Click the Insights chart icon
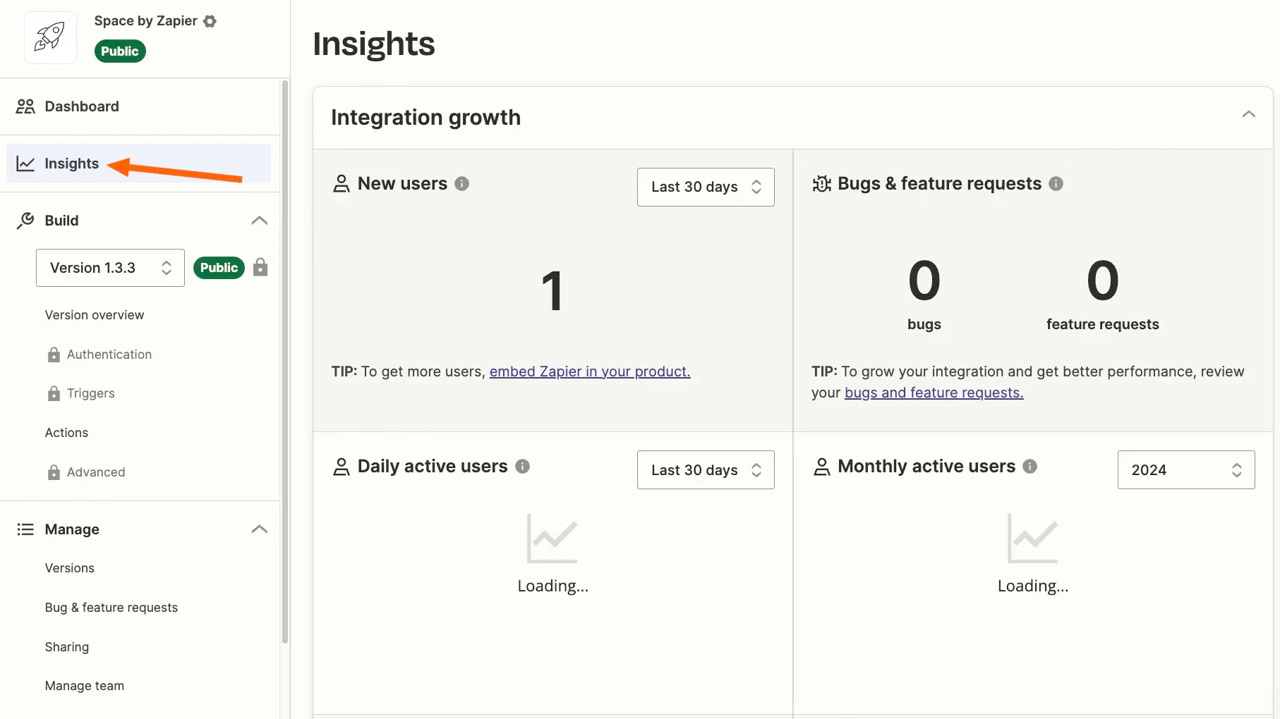The width and height of the screenshot is (1280, 719). tap(25, 163)
